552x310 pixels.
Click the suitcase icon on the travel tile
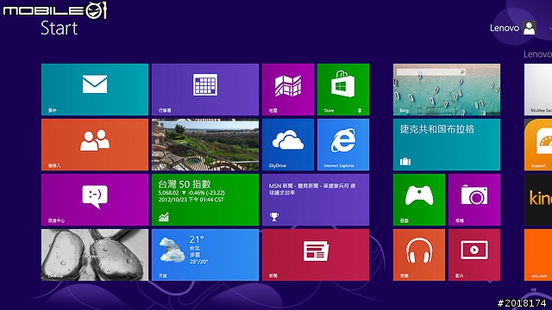[405, 161]
